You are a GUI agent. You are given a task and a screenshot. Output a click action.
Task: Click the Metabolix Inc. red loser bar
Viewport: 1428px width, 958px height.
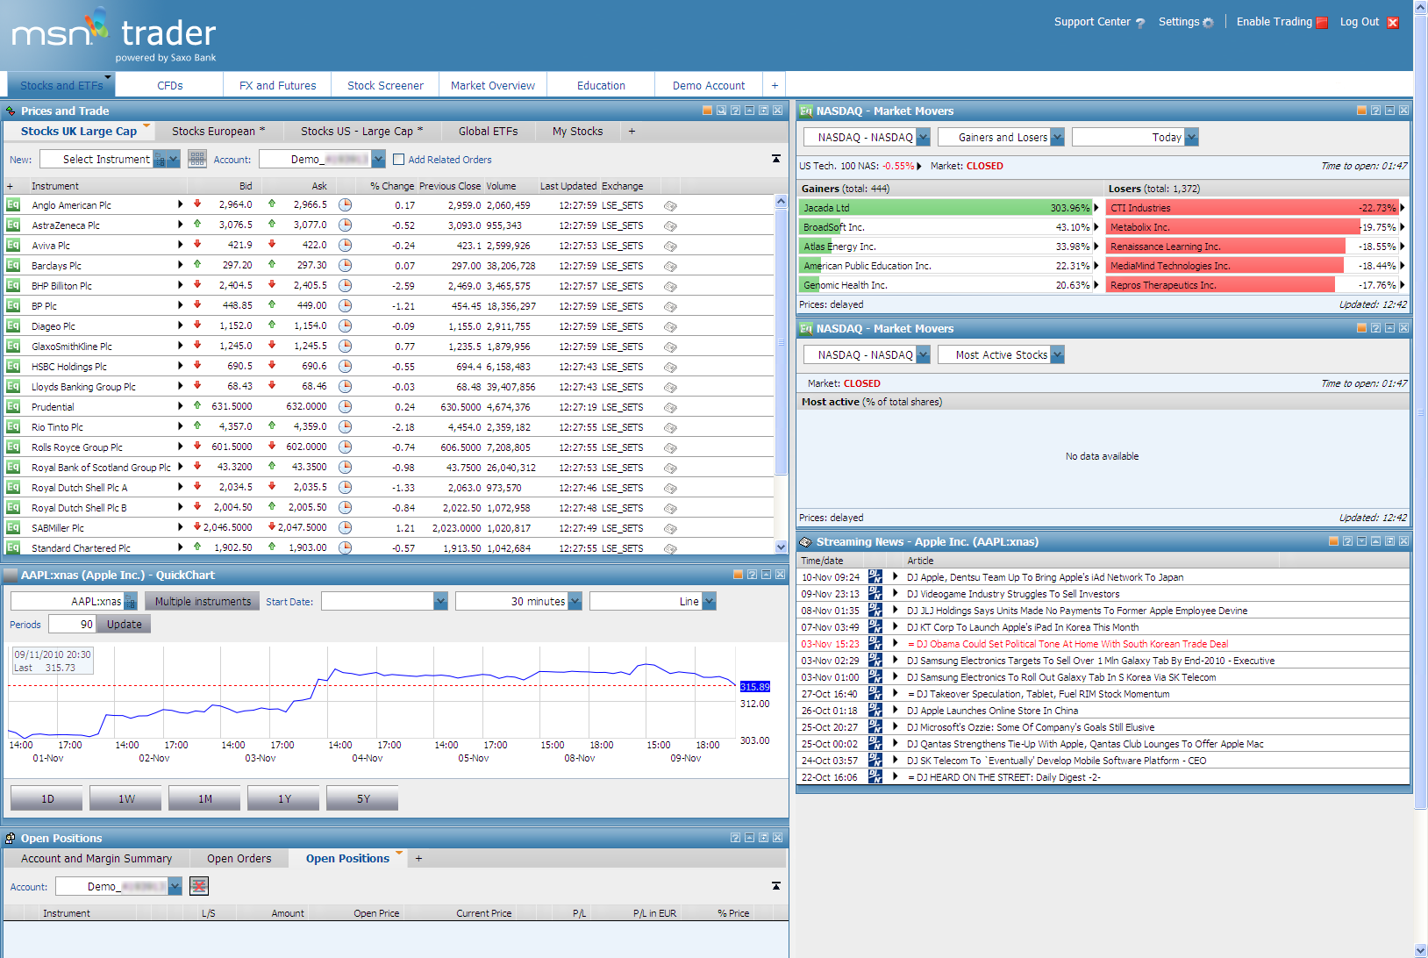[x=1232, y=227]
